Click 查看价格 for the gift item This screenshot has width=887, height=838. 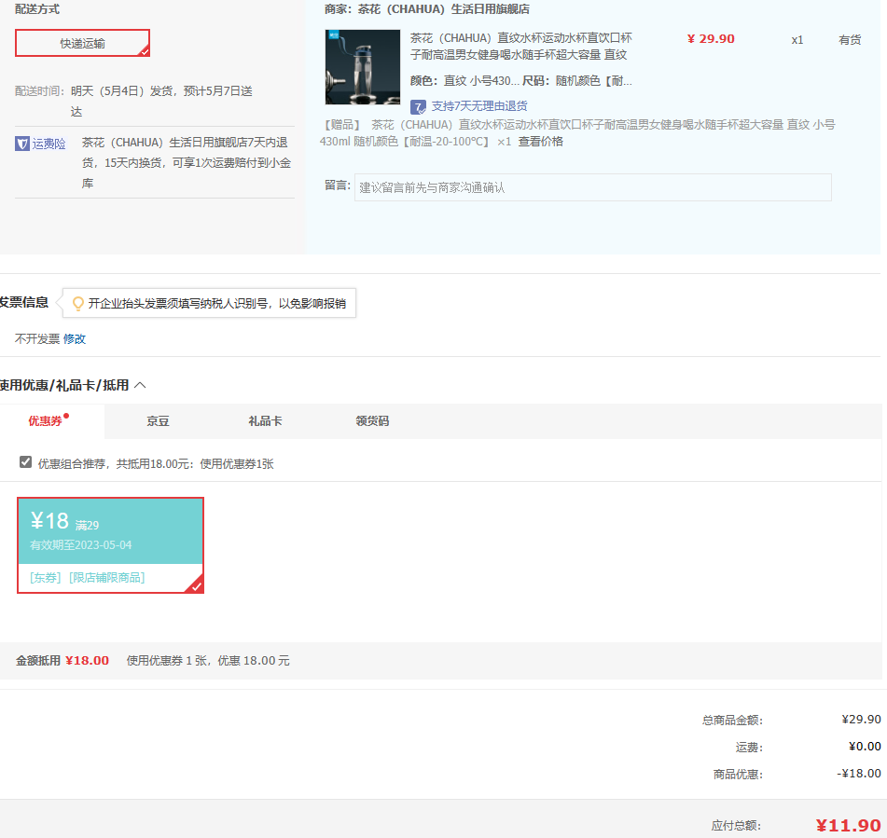tap(540, 142)
